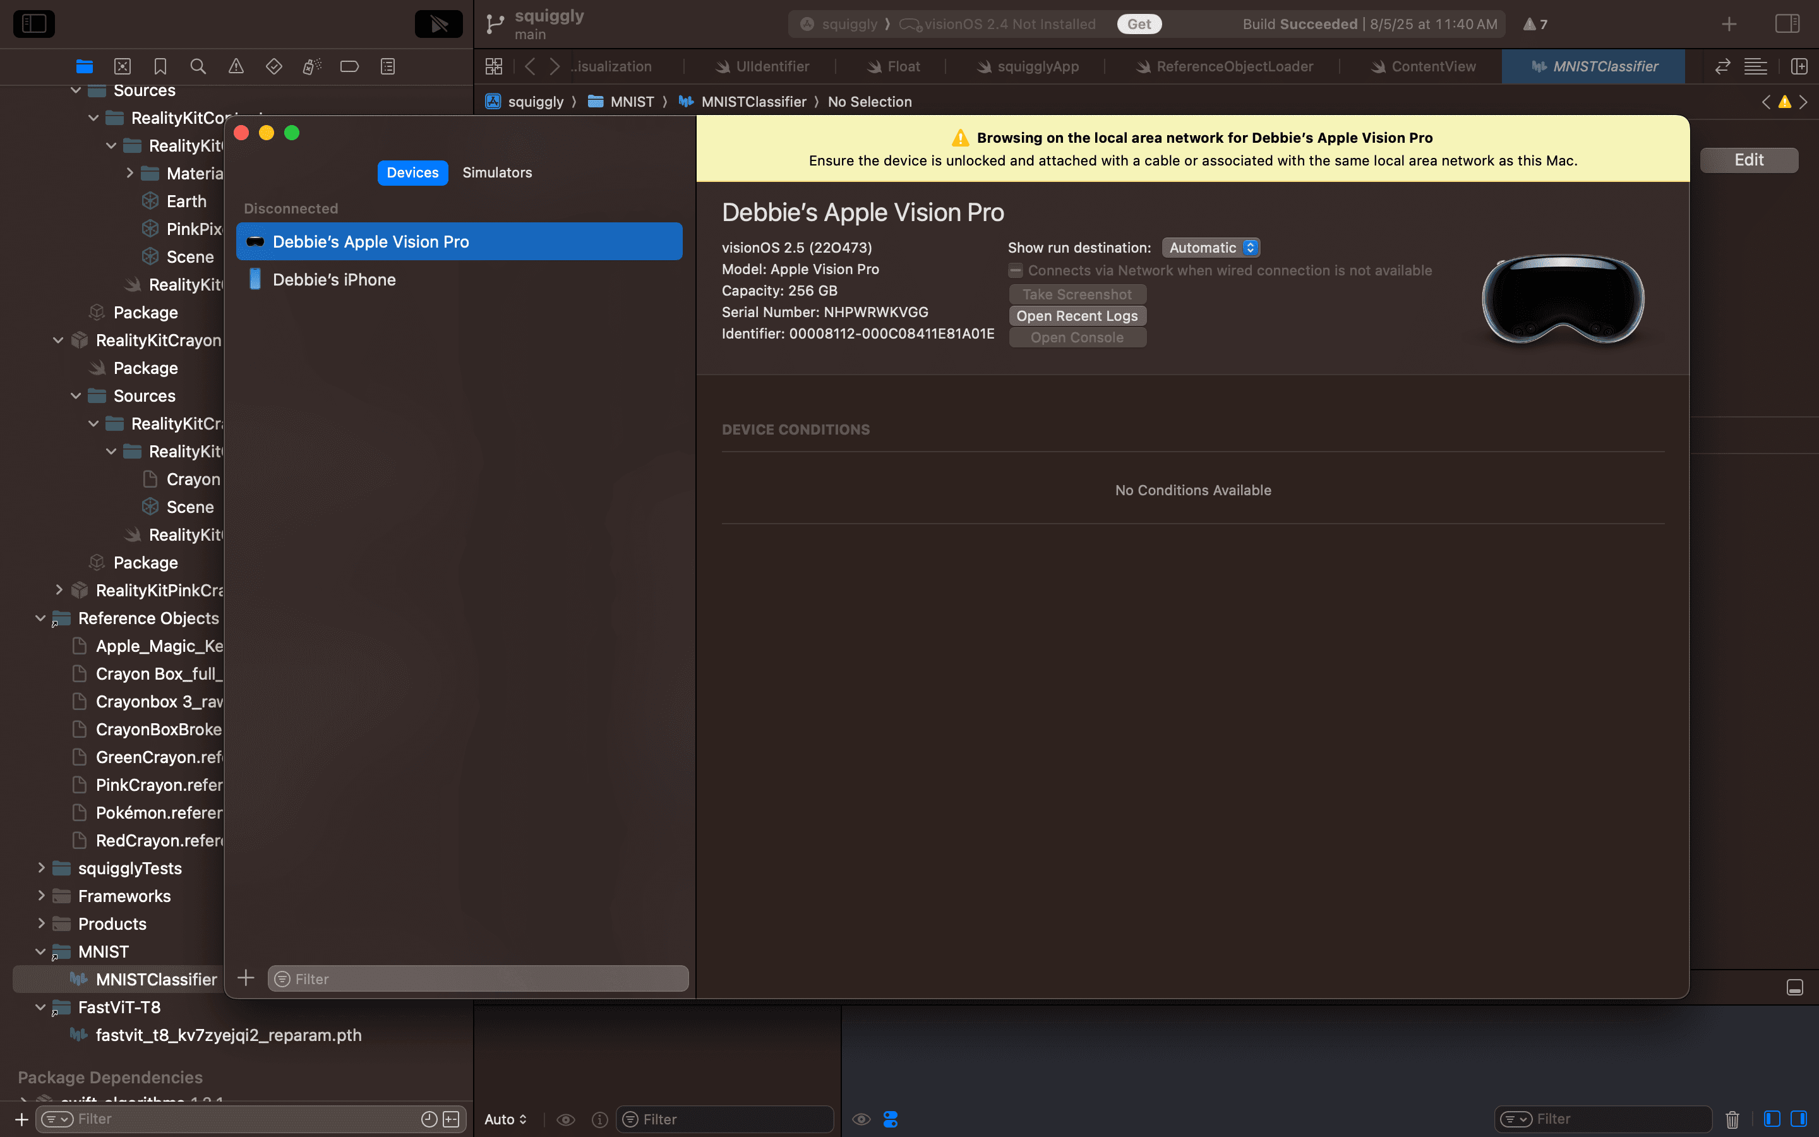Select the Bookmark navigator icon
This screenshot has width=1819, height=1137.
pyautogui.click(x=160, y=66)
